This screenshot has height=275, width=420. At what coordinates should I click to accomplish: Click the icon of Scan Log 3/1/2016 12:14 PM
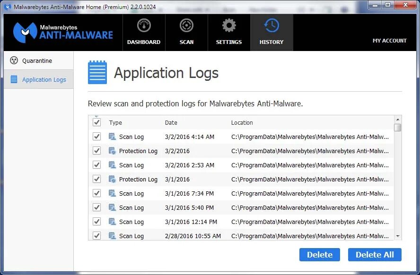(112, 222)
